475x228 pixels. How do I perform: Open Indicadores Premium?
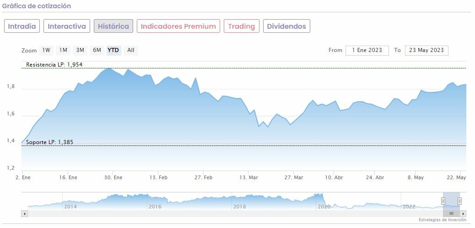pos(178,26)
